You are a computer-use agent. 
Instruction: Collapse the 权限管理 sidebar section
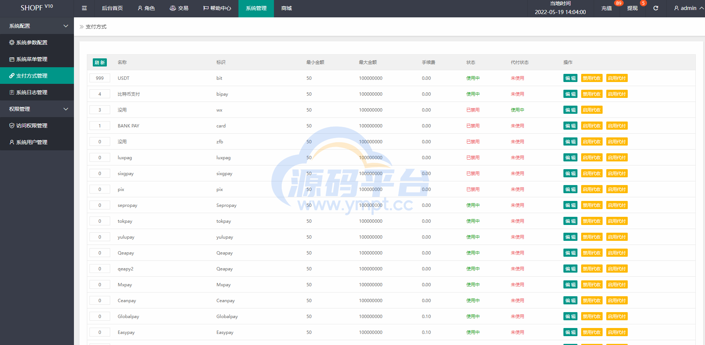[x=37, y=109]
